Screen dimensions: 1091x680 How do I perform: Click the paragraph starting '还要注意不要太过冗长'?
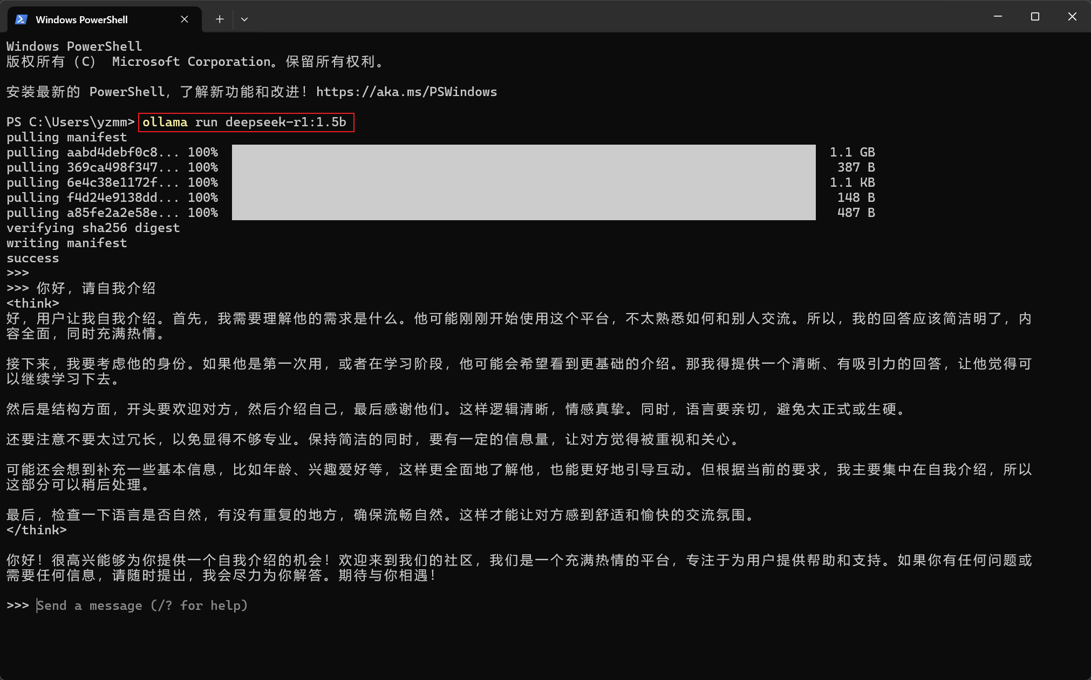tap(373, 439)
